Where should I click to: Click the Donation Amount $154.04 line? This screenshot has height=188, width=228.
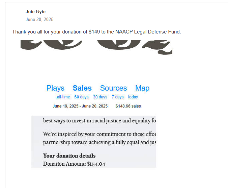tap(74, 164)
